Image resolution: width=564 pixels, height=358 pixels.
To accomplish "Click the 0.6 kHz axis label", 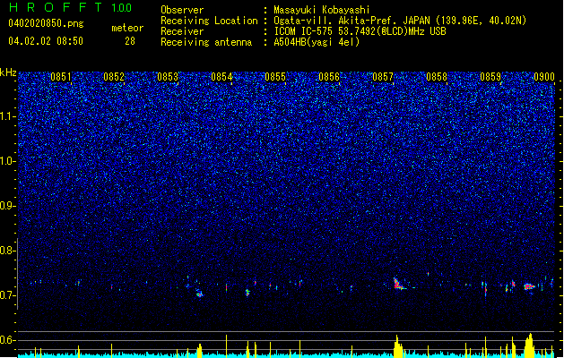I will click(x=7, y=340).
